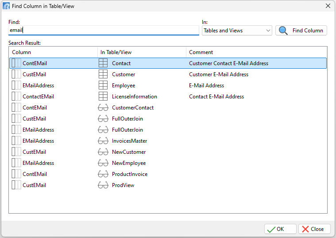The width and height of the screenshot is (336, 238).
Task: Click the column icon in the Contact row
Action: point(16,63)
